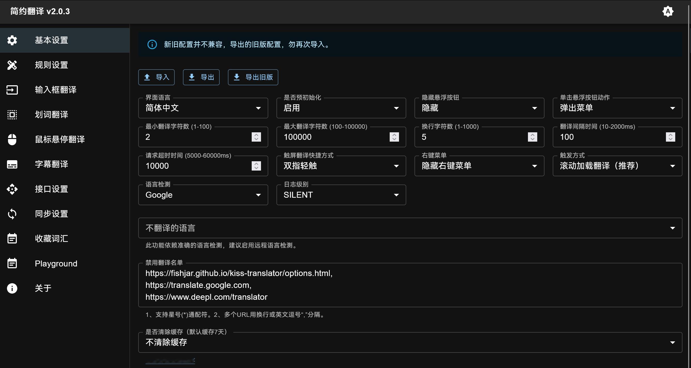Click the 导出旧版 button
This screenshot has width=691, height=368.
pyautogui.click(x=252, y=77)
